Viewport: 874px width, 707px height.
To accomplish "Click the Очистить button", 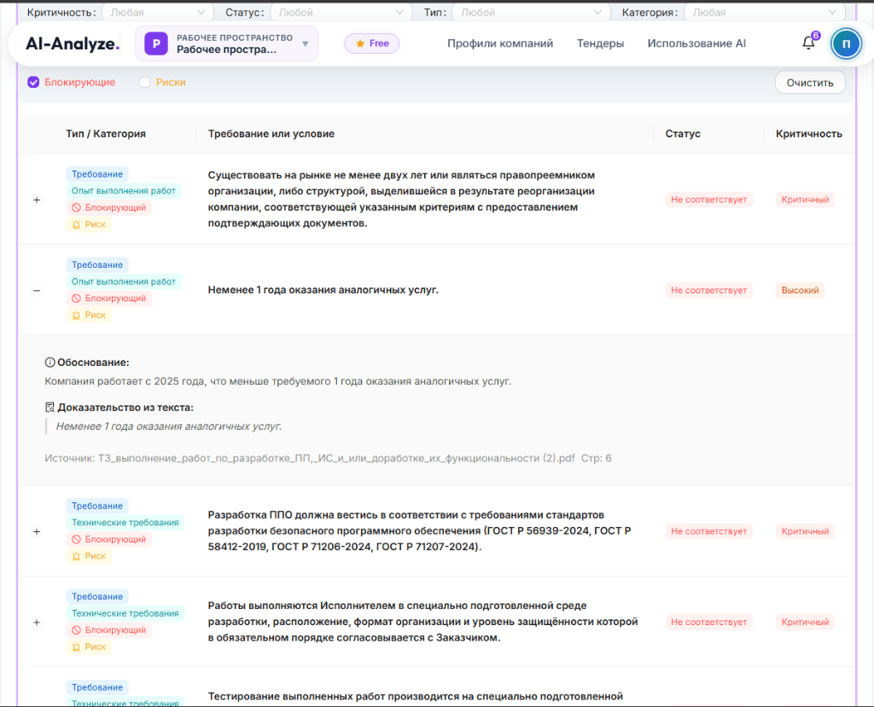I will pyautogui.click(x=810, y=83).
